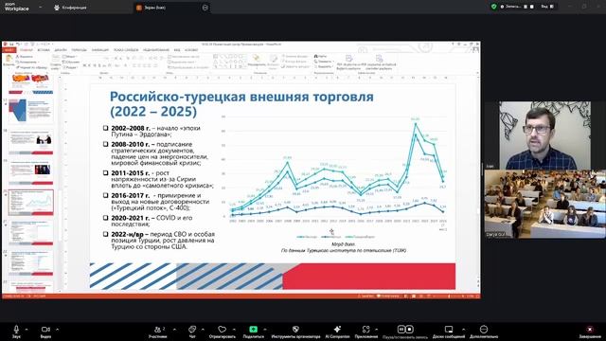Select the ГЛАВНАЯ ribbon tab

[x=27, y=50]
